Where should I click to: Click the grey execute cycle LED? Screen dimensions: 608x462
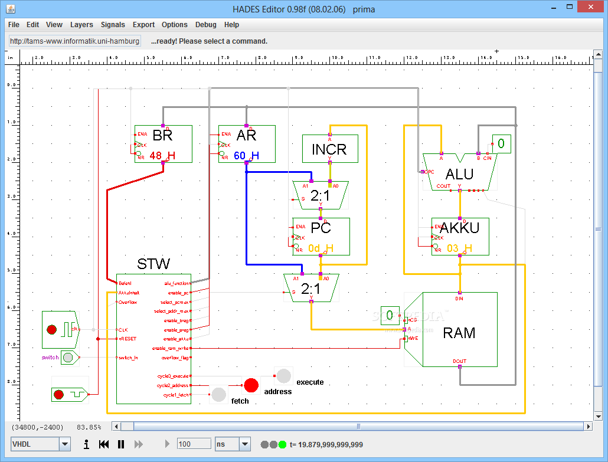pos(283,376)
